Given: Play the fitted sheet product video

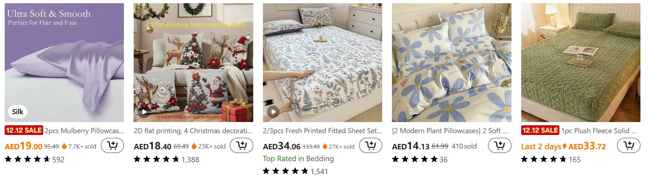Looking at the screenshot, I should tap(273, 112).
